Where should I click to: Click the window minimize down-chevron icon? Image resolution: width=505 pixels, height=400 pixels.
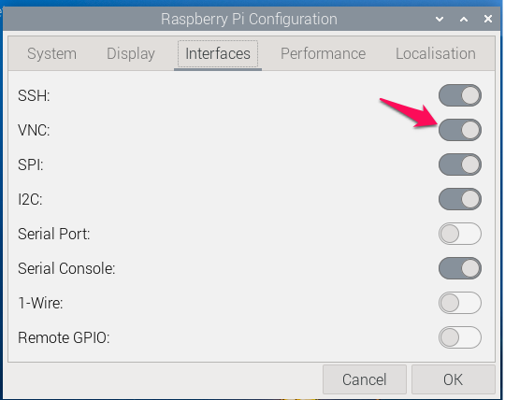pyautogui.click(x=440, y=19)
